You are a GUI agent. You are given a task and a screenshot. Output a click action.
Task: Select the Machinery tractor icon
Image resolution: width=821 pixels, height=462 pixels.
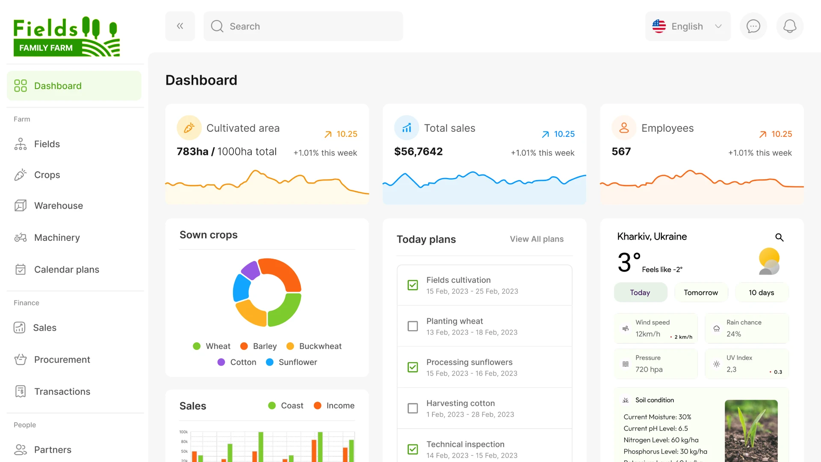pyautogui.click(x=20, y=237)
